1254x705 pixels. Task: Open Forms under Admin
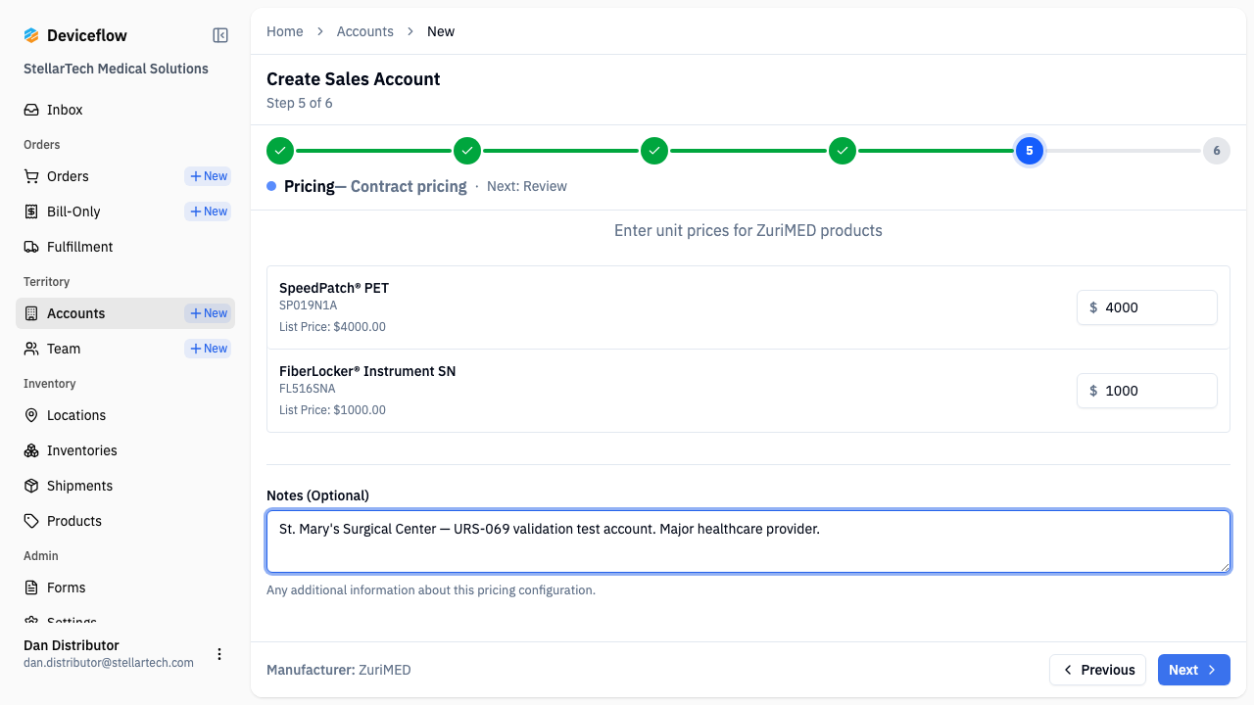pyautogui.click(x=125, y=587)
